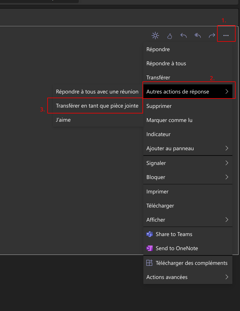Viewport: 240px width, 311px height.
Task: Click the sun icon to switch background
Action: point(155,36)
